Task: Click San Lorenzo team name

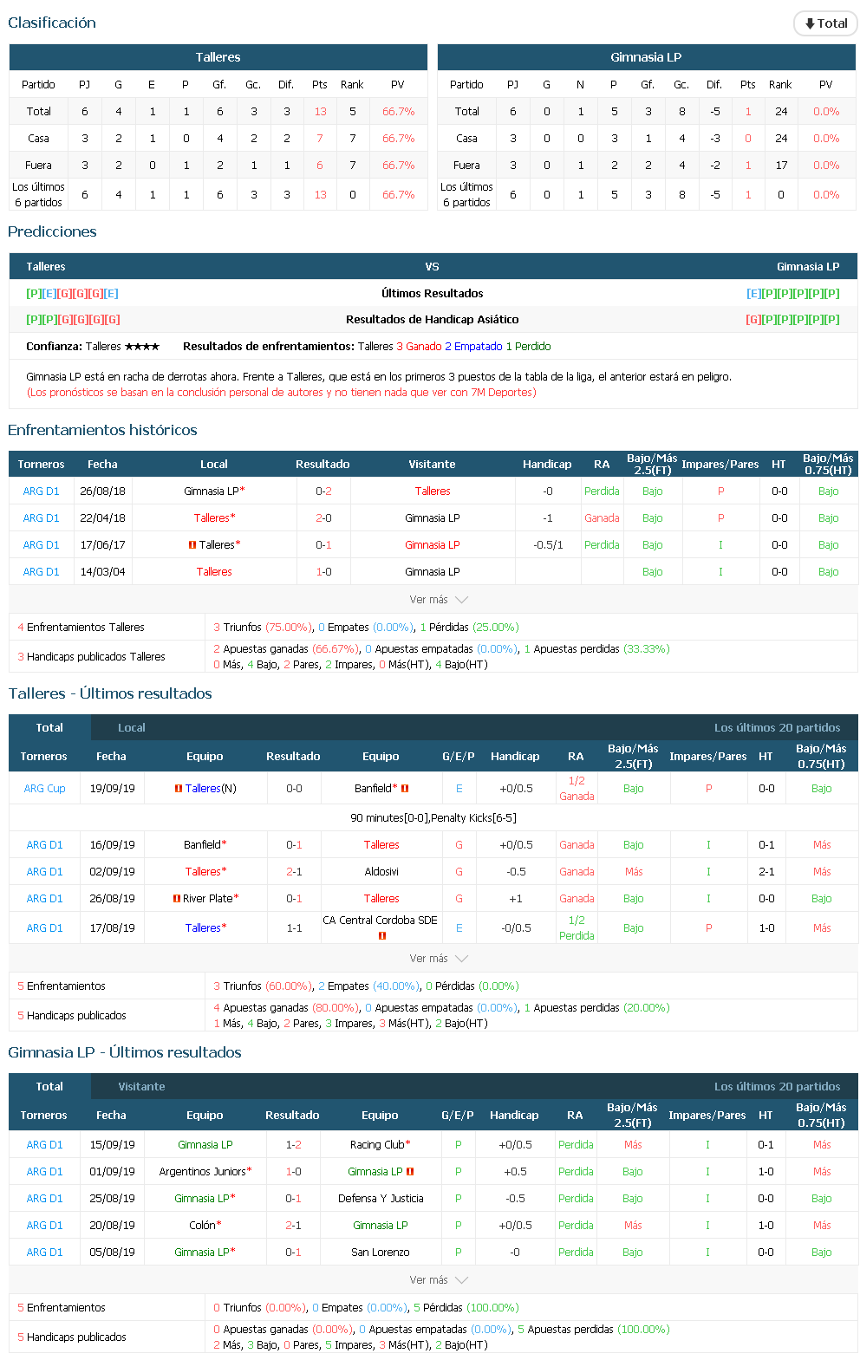Action: click(381, 1253)
